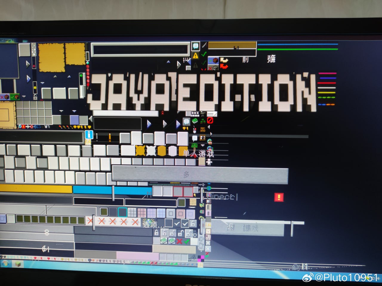The image size is (382, 286).
Task: Click the blue info "i" icon
Action: tap(89, 135)
